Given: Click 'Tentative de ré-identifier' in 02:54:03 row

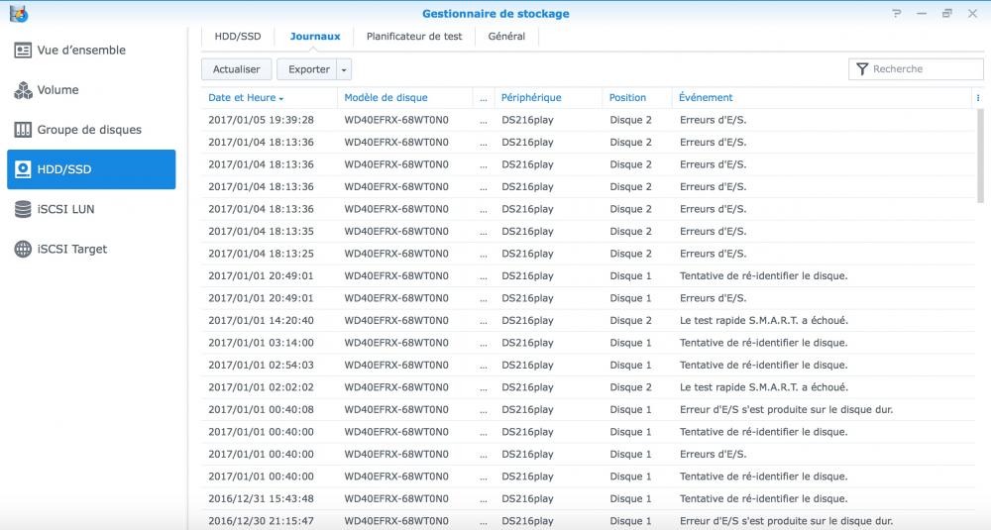Looking at the screenshot, I should [x=763, y=366].
